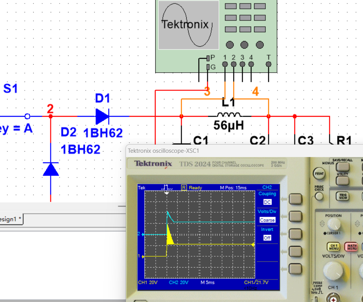Click the R1 resistor label

344,140
